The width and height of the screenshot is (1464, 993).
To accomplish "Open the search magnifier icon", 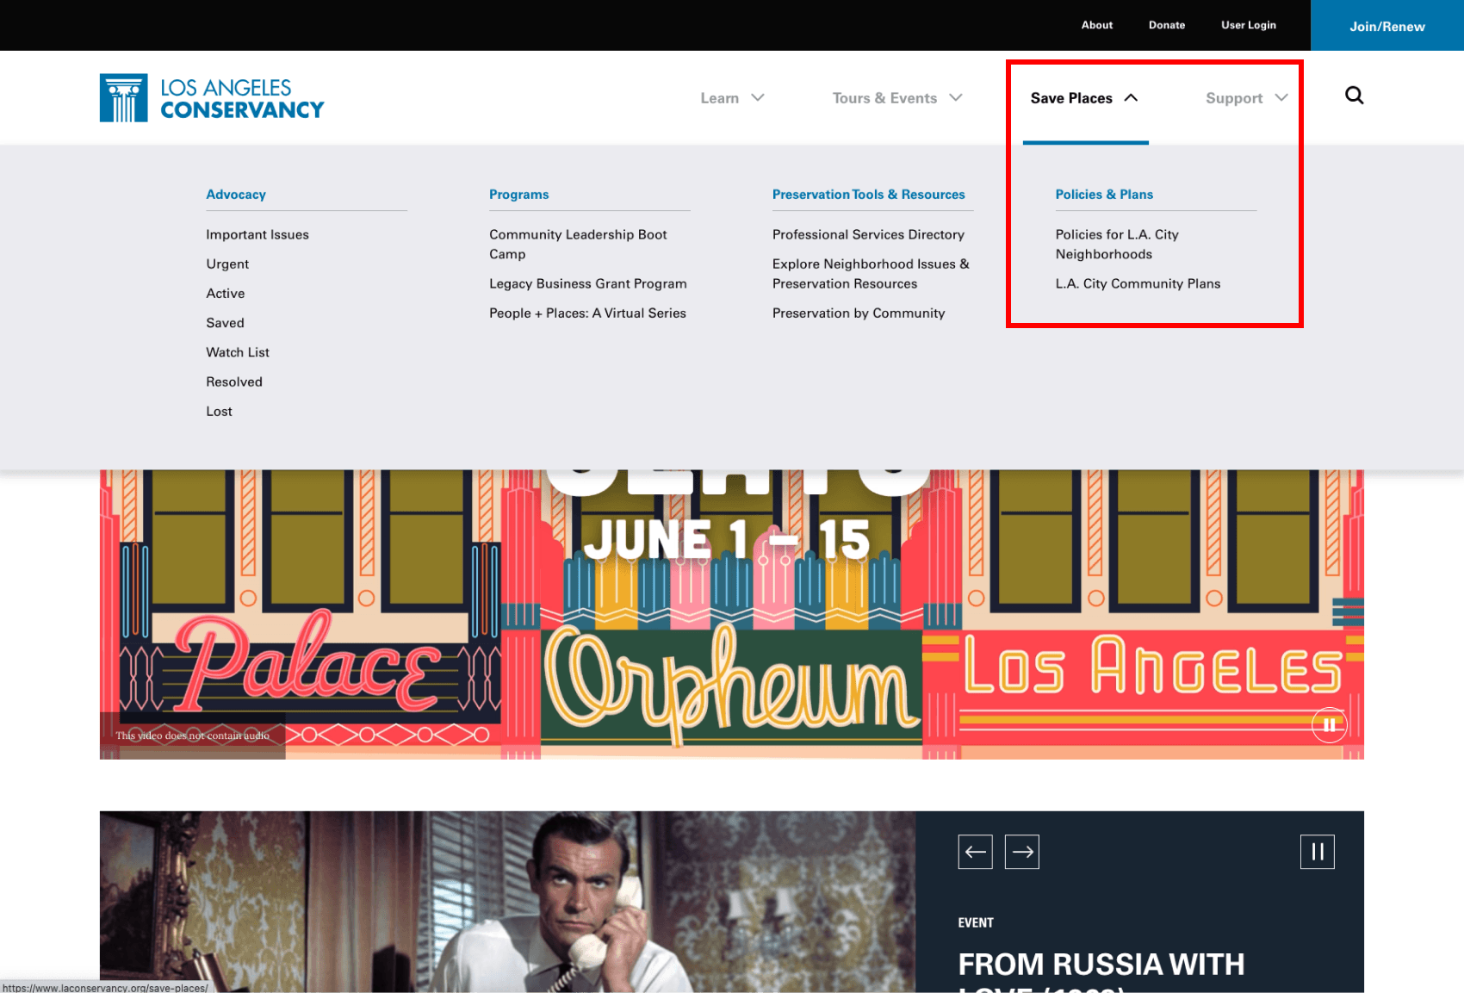I will point(1354,96).
